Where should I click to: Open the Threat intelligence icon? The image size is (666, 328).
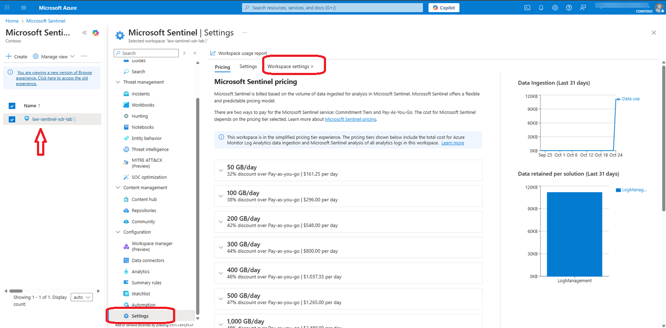click(x=126, y=149)
